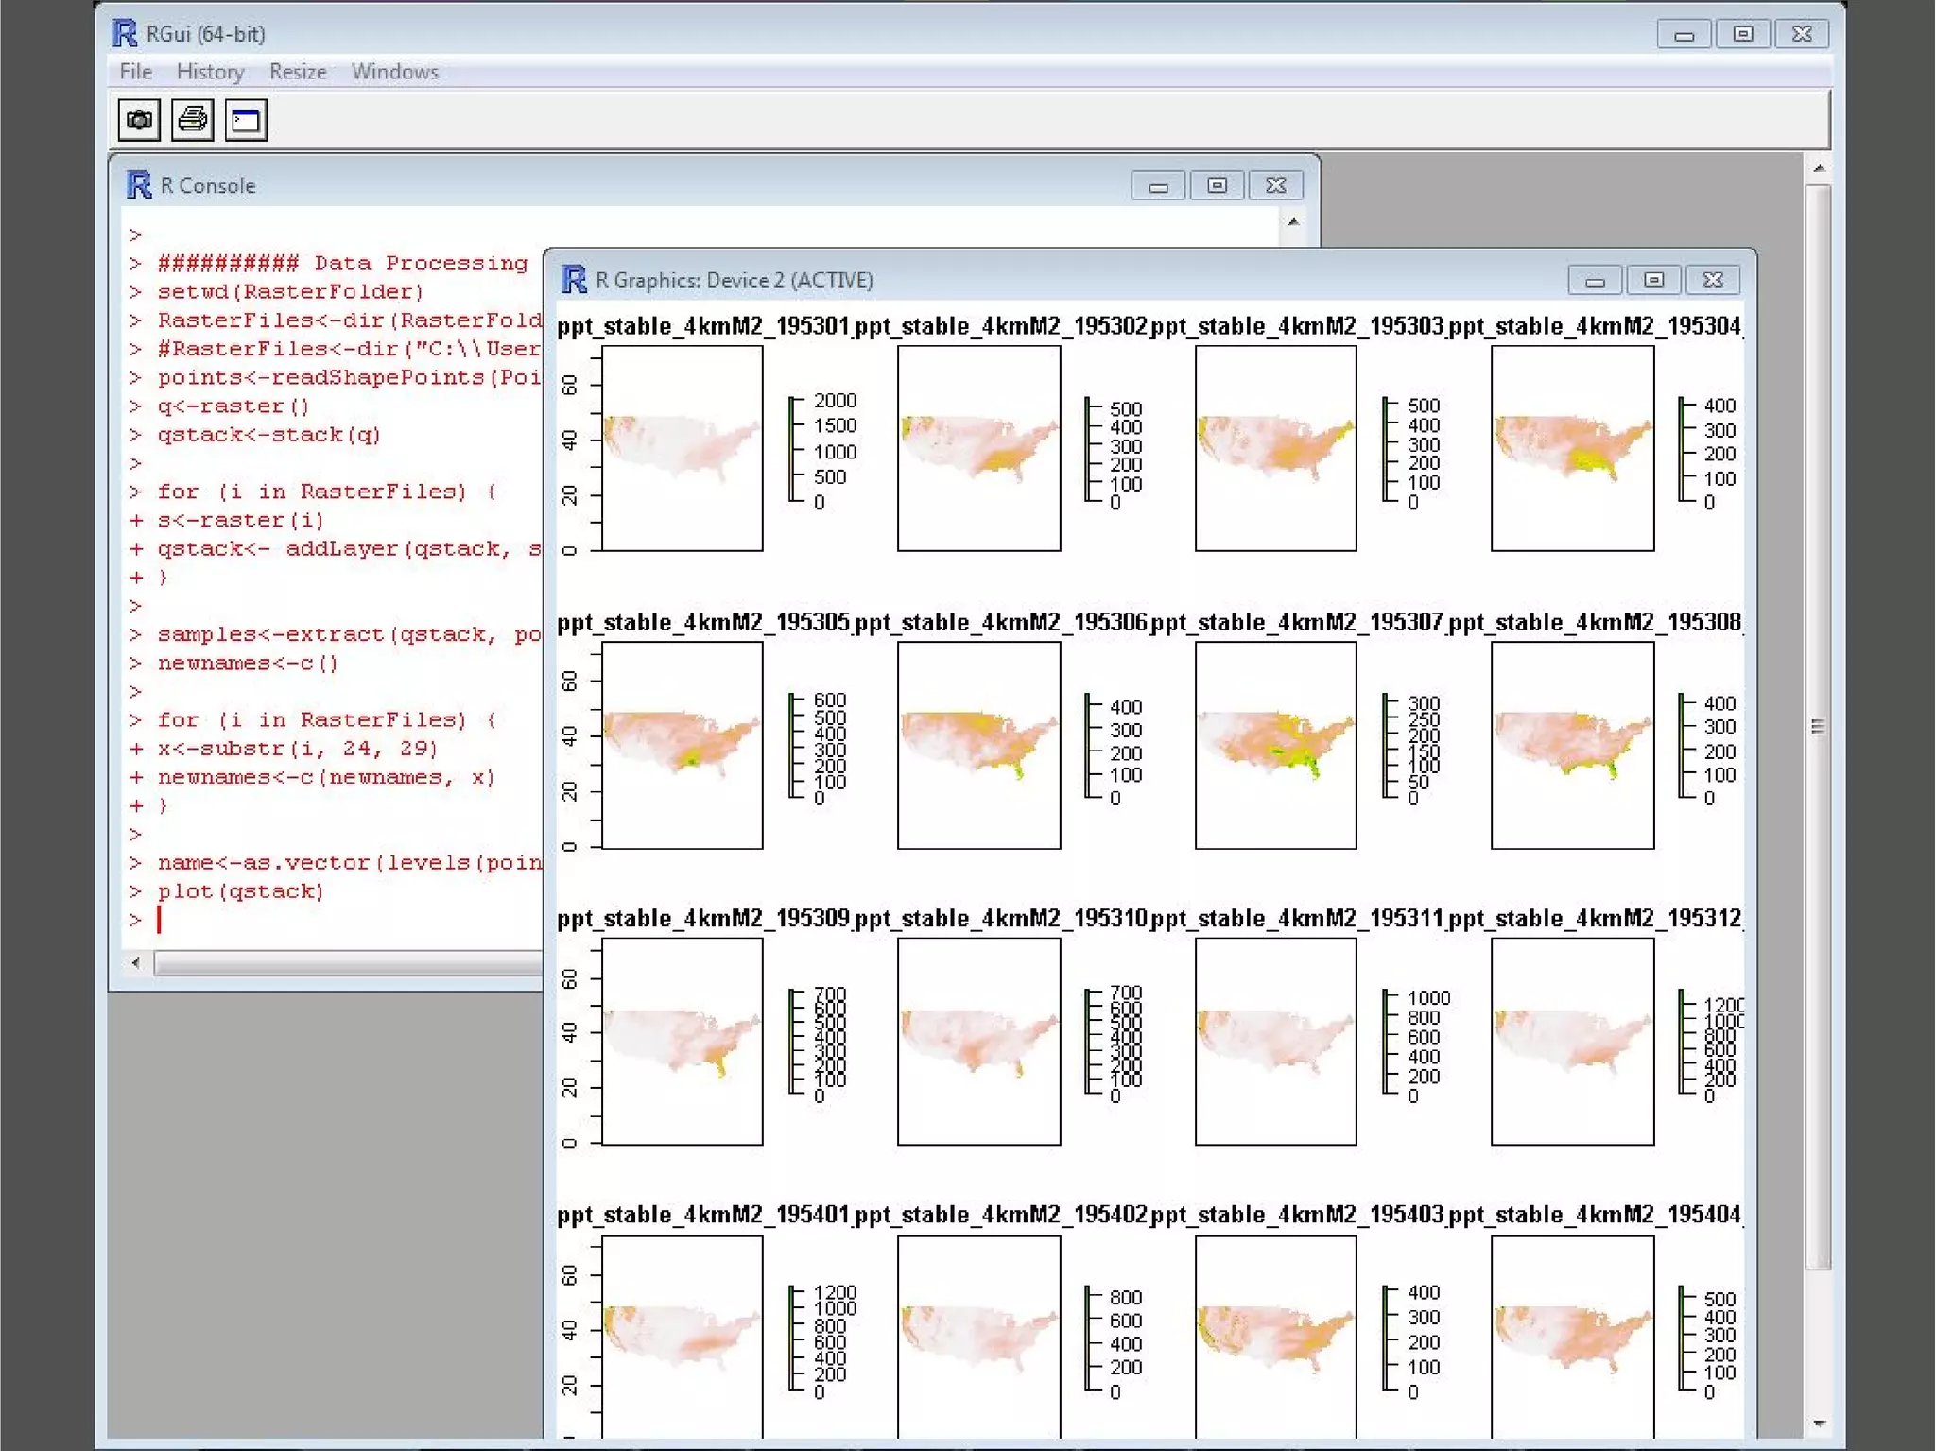
Task: Click the return focus to console icon
Action: (246, 120)
